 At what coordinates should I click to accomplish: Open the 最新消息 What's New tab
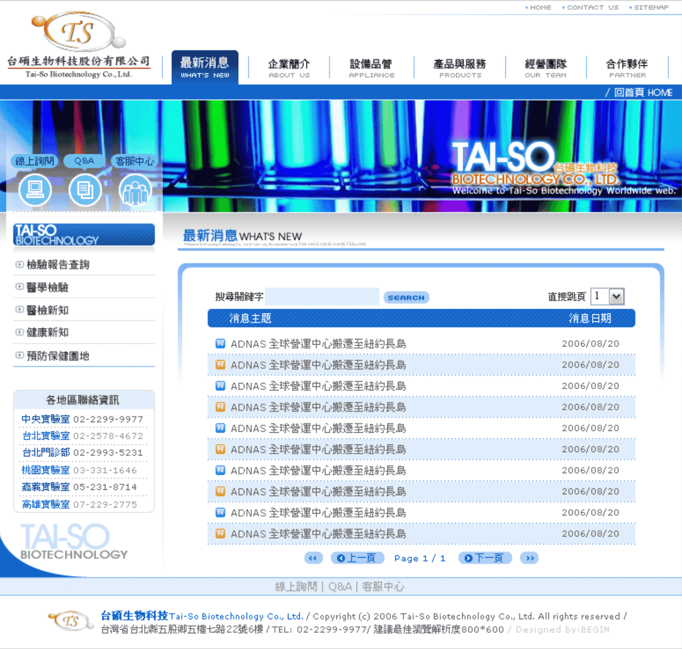(x=205, y=67)
